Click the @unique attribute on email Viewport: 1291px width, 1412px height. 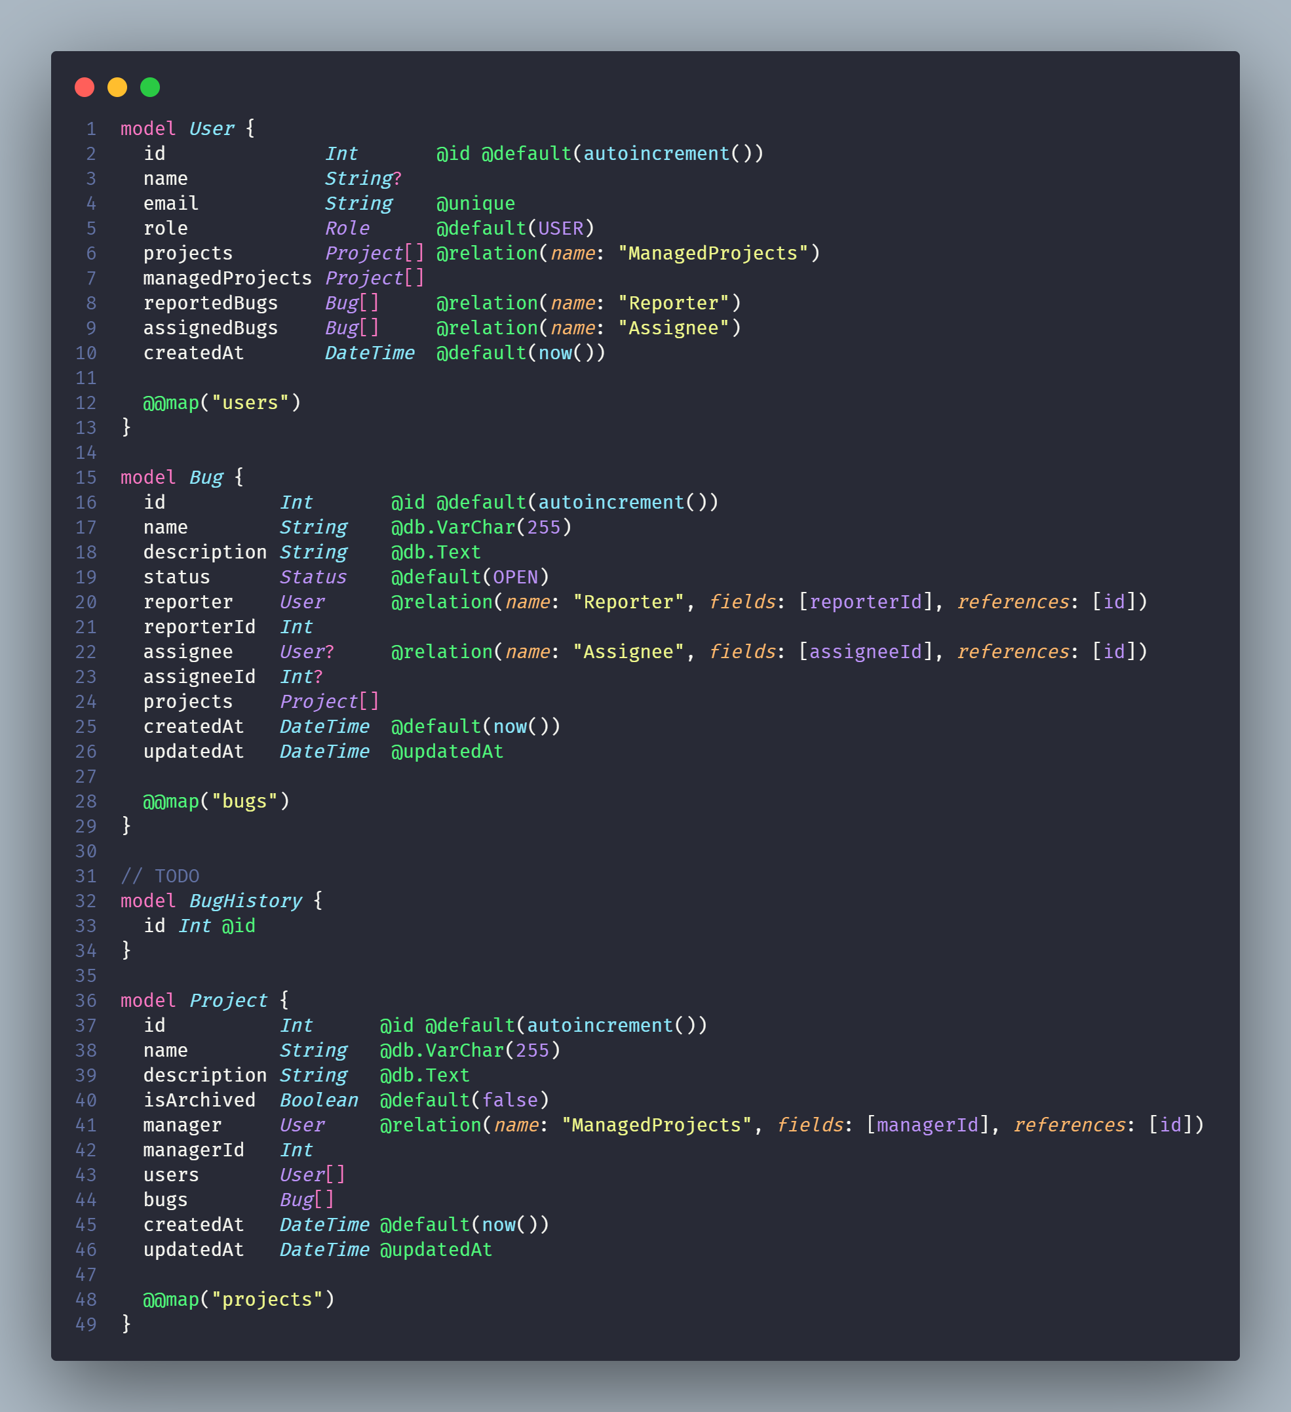coord(475,204)
